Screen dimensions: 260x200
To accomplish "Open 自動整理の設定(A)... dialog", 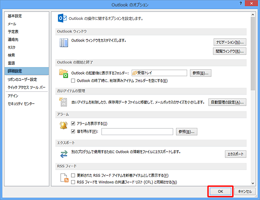I will pos(227,102).
